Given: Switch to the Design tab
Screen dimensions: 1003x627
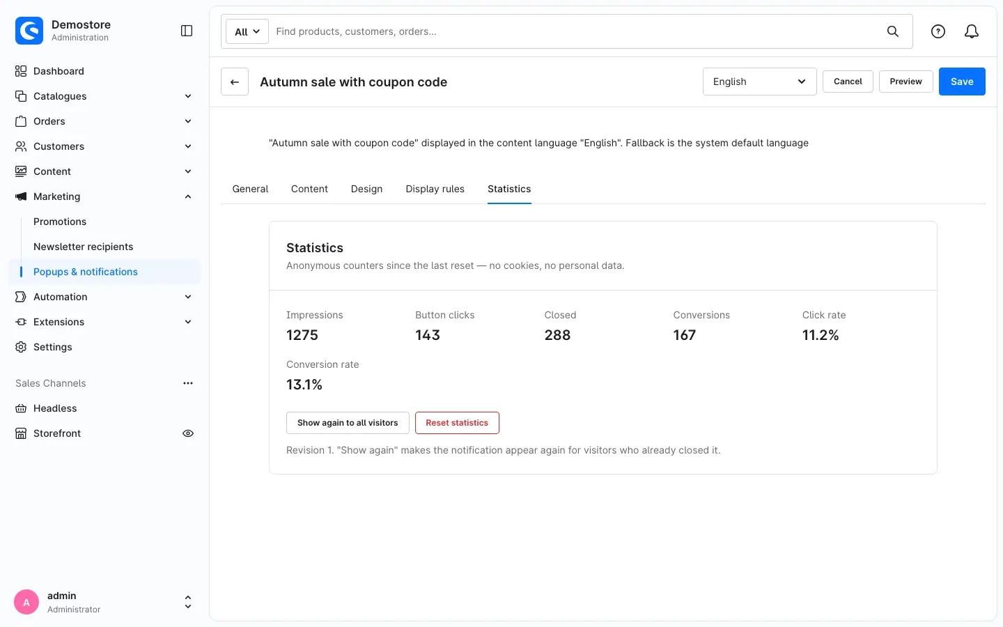Looking at the screenshot, I should (x=367, y=189).
